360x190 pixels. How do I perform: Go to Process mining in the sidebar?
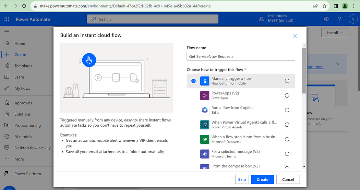click(x=27, y=125)
